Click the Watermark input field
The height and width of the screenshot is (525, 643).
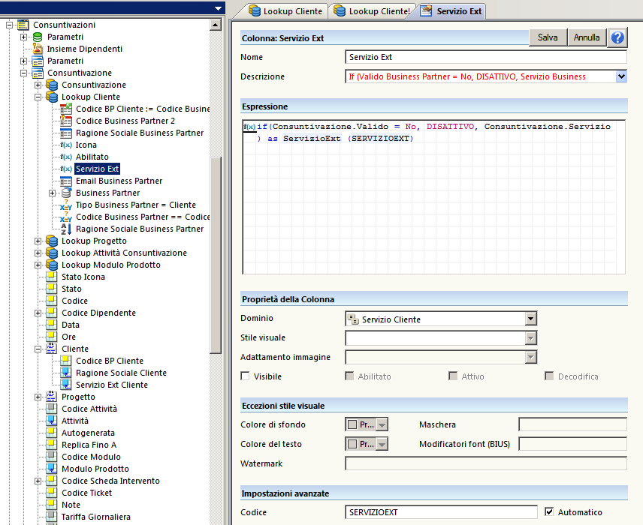click(x=485, y=463)
